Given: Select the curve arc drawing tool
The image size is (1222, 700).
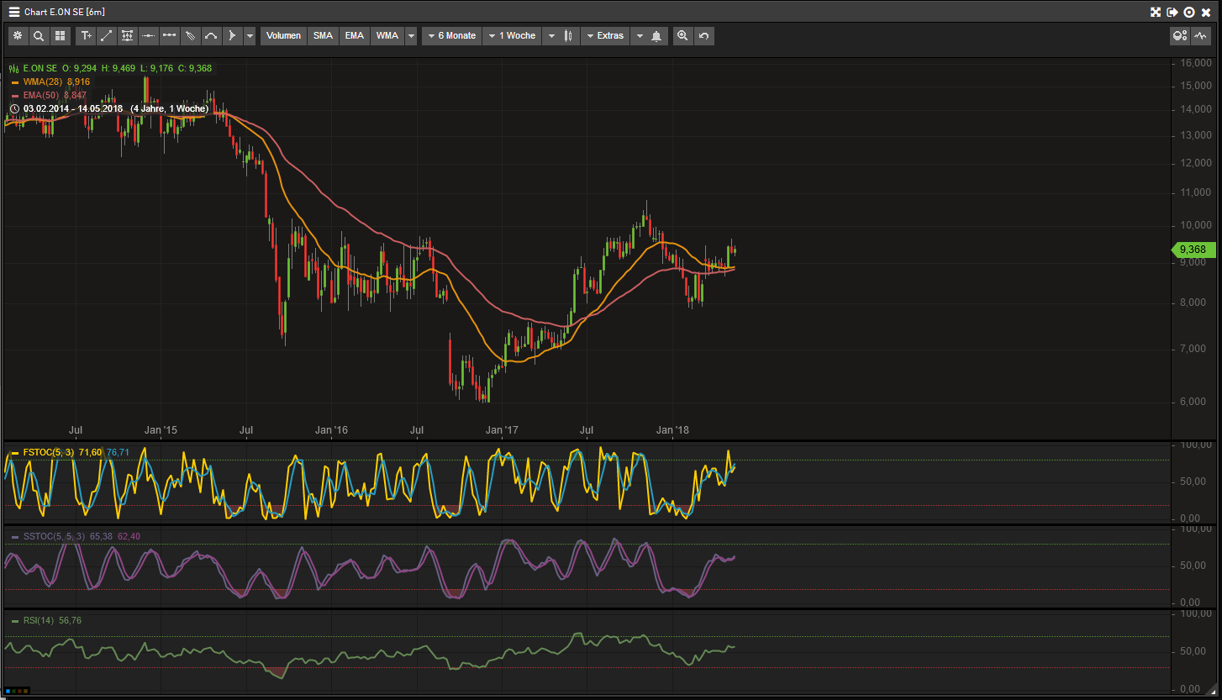Looking at the screenshot, I should 212,36.
